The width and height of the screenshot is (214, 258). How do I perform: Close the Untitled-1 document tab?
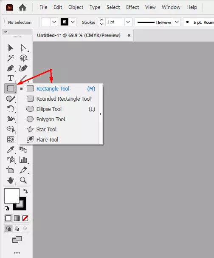coord(129,35)
